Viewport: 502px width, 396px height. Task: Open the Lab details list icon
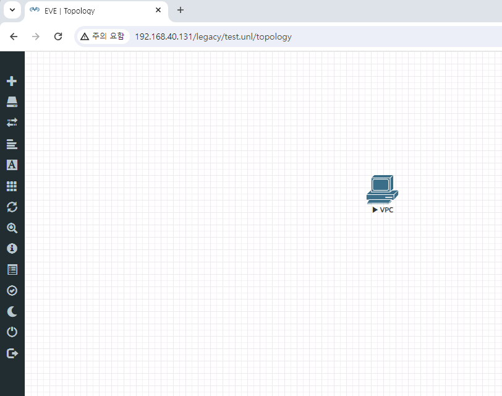12,270
